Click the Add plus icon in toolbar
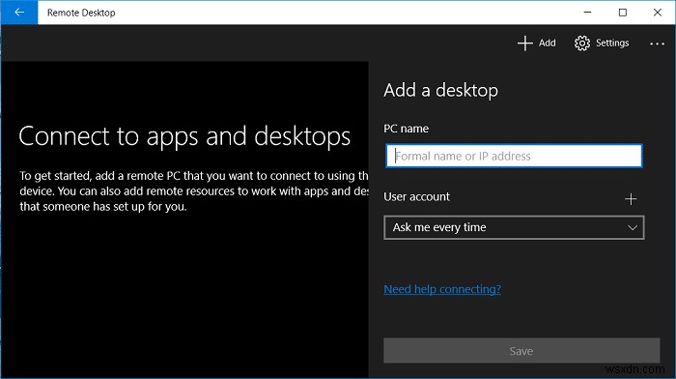The image size is (676, 379). [524, 44]
